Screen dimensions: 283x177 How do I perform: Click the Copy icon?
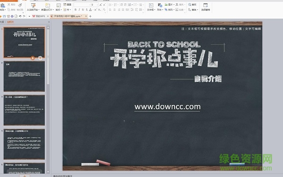click(x=9, y=10)
